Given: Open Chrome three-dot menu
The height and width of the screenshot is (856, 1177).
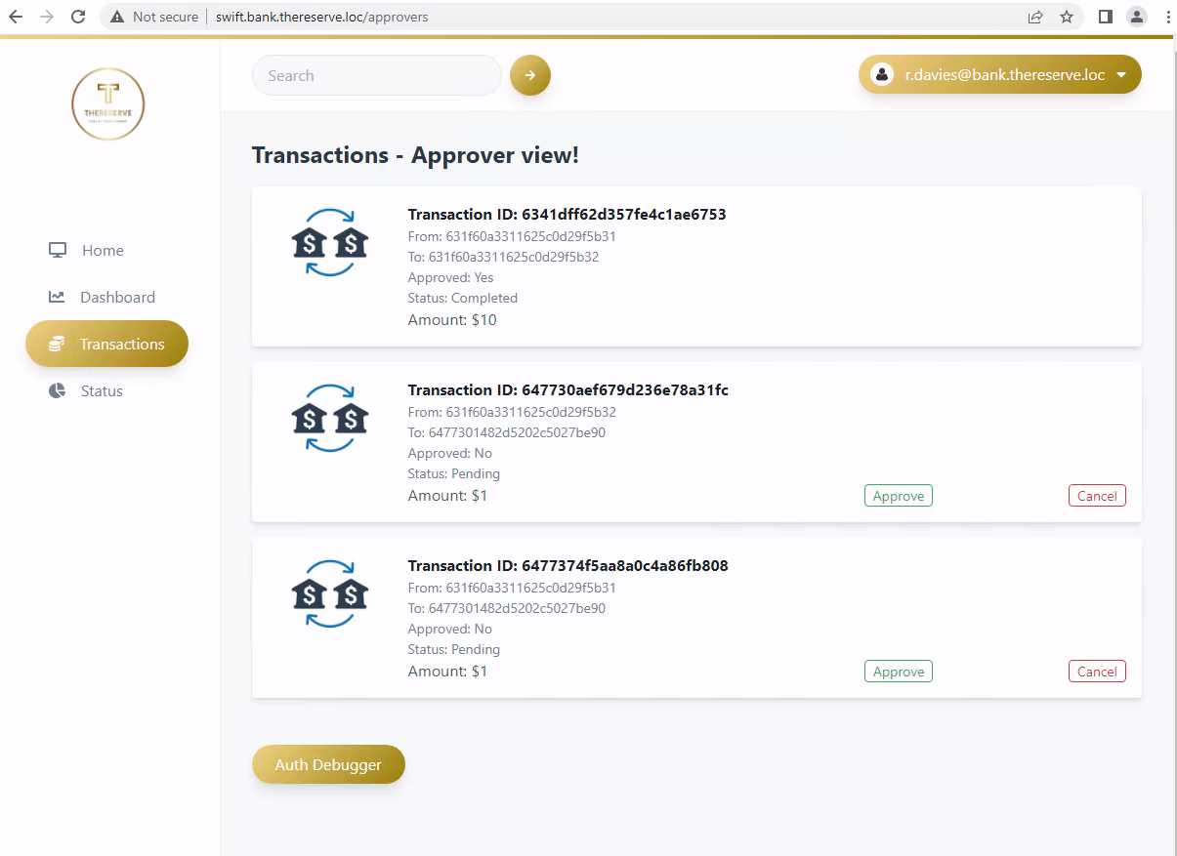Looking at the screenshot, I should pos(1168,17).
